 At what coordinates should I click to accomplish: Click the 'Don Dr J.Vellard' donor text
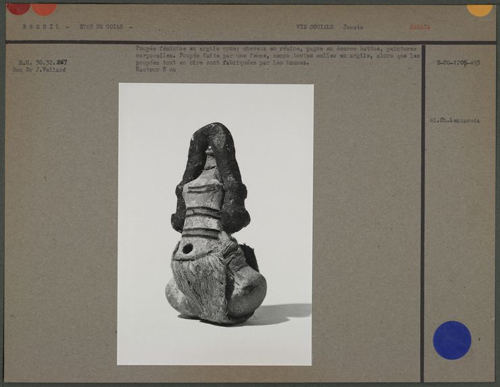pos(39,70)
